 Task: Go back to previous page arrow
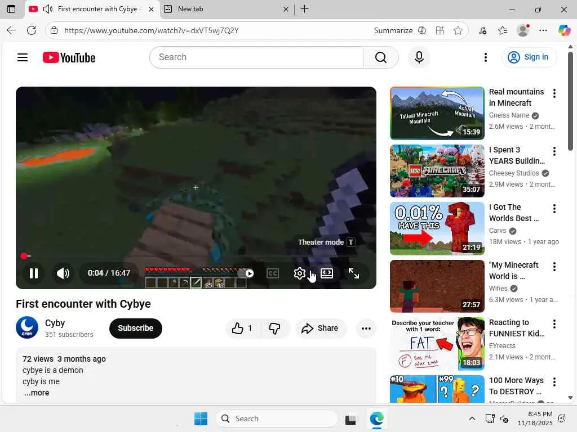pos(11,30)
